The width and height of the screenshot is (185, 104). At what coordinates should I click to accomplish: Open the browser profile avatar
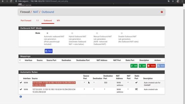click(178, 1)
